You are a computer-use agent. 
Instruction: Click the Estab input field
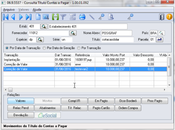pyautogui.click(x=34, y=26)
